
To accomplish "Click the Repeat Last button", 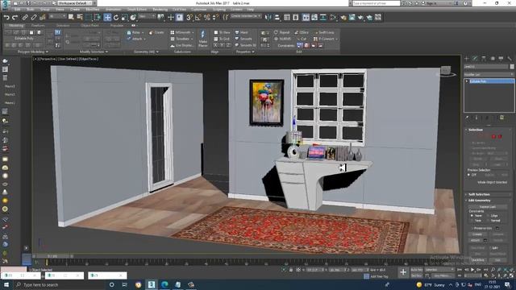I will (x=282, y=32).
